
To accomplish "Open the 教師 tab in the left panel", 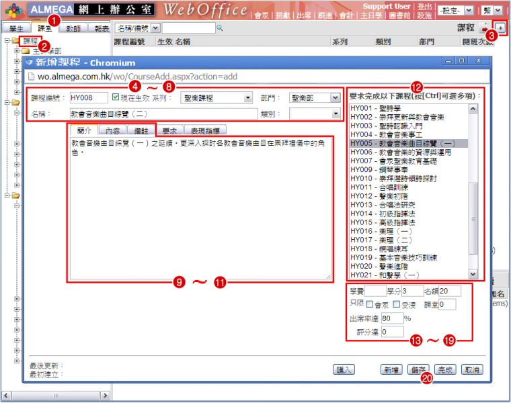I will point(73,28).
